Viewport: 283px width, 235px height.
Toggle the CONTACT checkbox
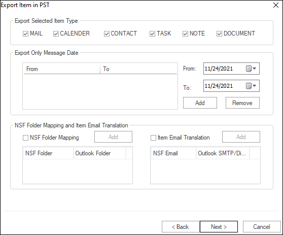[107, 34]
